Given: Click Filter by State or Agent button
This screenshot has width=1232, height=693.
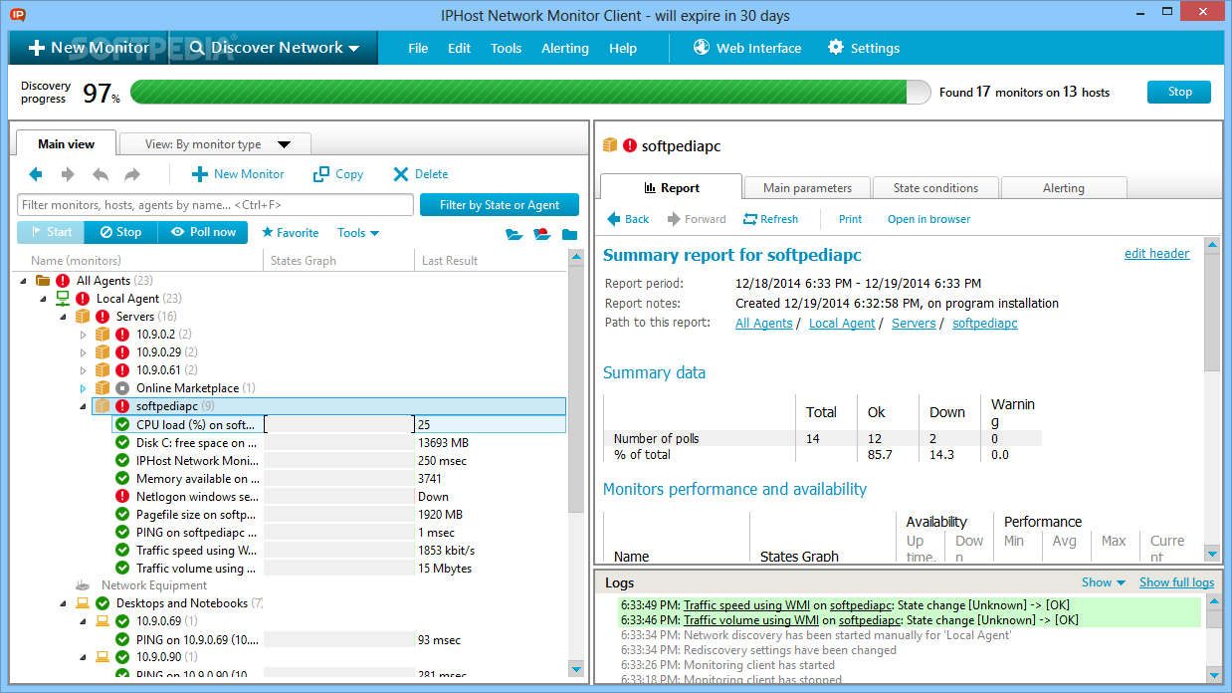Looking at the screenshot, I should pyautogui.click(x=500, y=204).
